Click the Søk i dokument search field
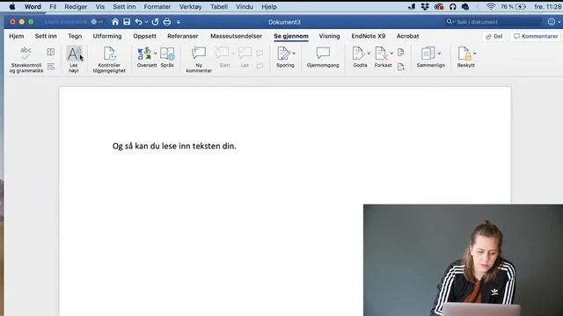This screenshot has width=563, height=316. pos(494,22)
